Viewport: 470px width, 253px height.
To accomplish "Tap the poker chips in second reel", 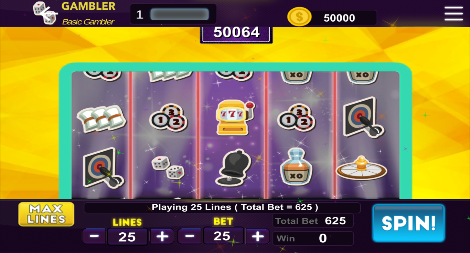I will coord(168,118).
